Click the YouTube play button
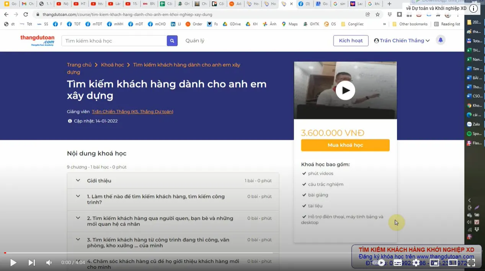Screen dimensions: 485x271 click(x=13, y=263)
